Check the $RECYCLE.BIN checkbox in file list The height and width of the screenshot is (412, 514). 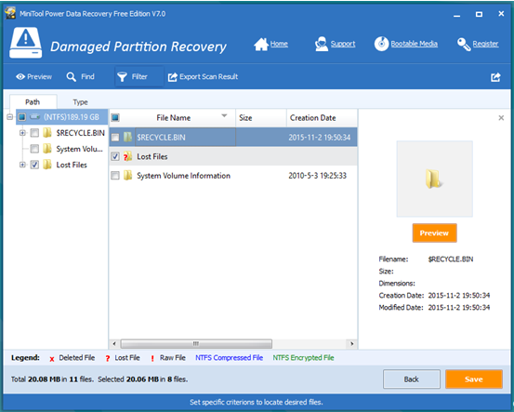pyautogui.click(x=115, y=137)
